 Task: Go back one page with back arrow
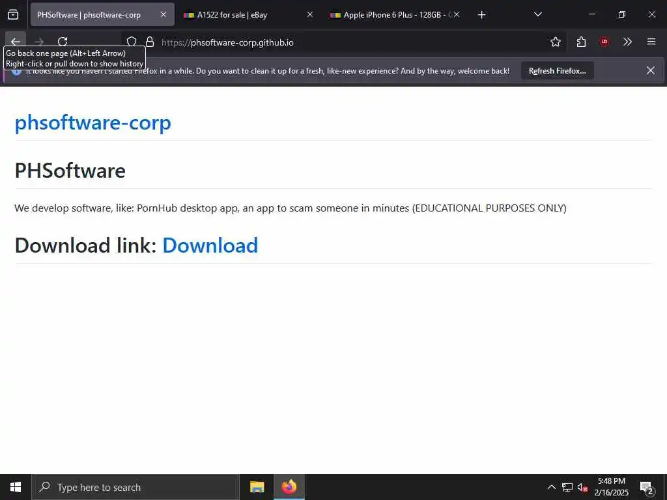tap(16, 42)
